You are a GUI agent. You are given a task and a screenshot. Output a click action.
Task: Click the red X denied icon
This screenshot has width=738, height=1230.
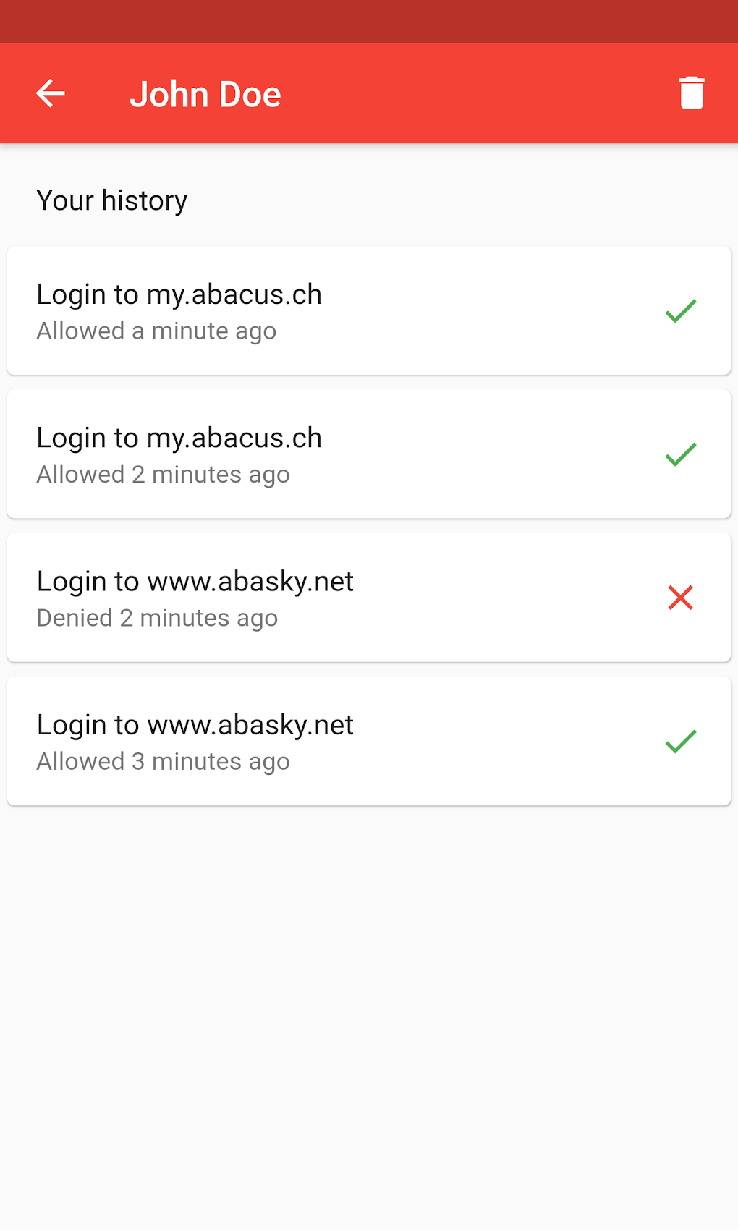click(x=680, y=598)
